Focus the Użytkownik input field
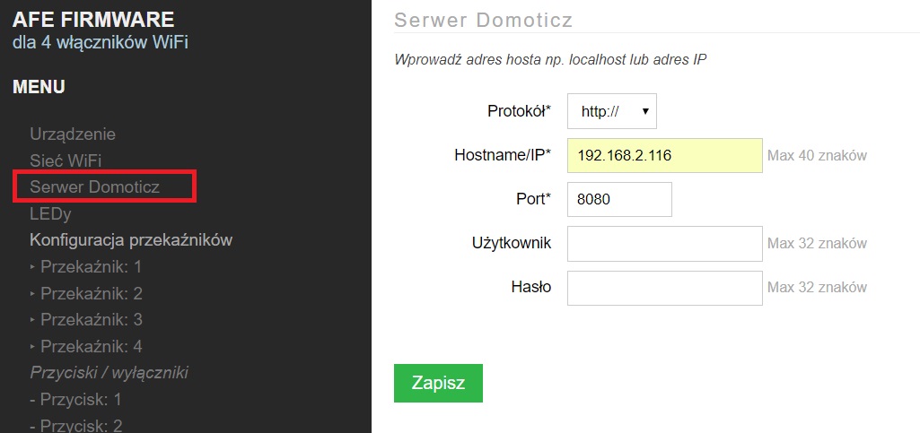920x433 pixels. pos(665,243)
